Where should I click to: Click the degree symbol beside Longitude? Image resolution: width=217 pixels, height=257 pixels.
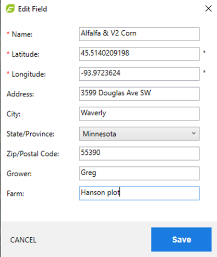click(204, 71)
